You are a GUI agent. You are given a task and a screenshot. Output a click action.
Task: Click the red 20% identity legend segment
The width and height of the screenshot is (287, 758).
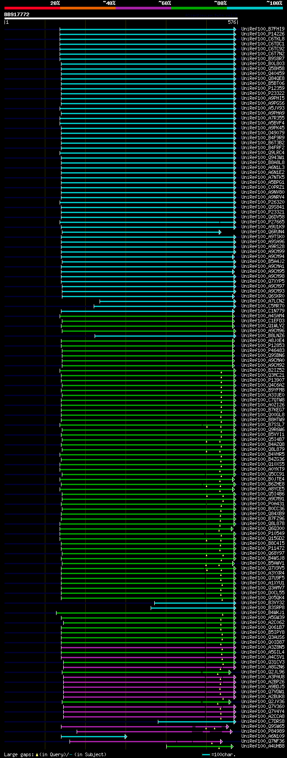coord(32,8)
